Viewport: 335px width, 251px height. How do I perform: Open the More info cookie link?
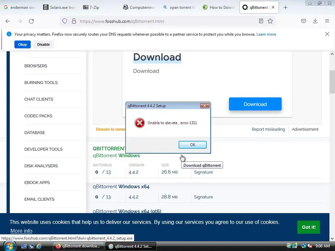pyautogui.click(x=21, y=231)
